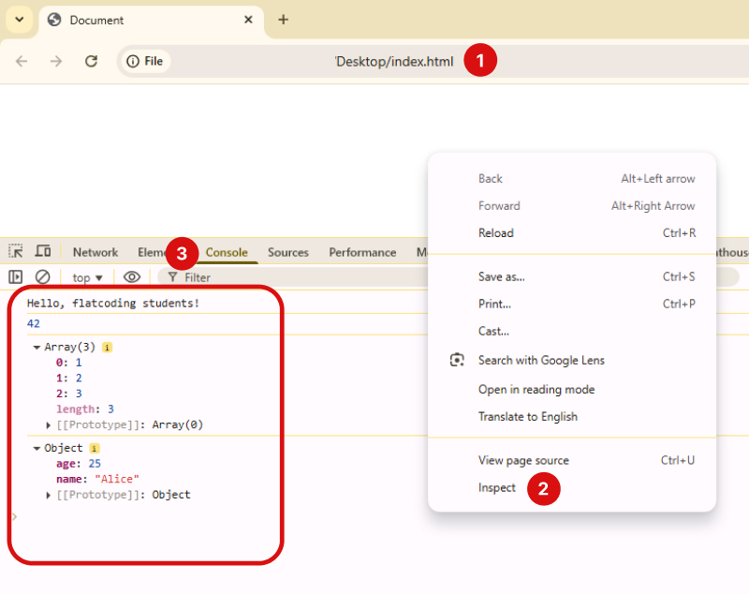Select the 'length: 3' property row
749x595 pixels.
85,409
